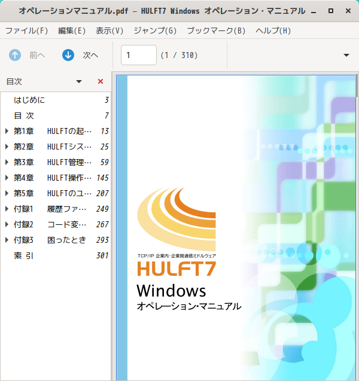Open the ジャンプ(G) menu
The image size is (359, 381).
point(155,31)
